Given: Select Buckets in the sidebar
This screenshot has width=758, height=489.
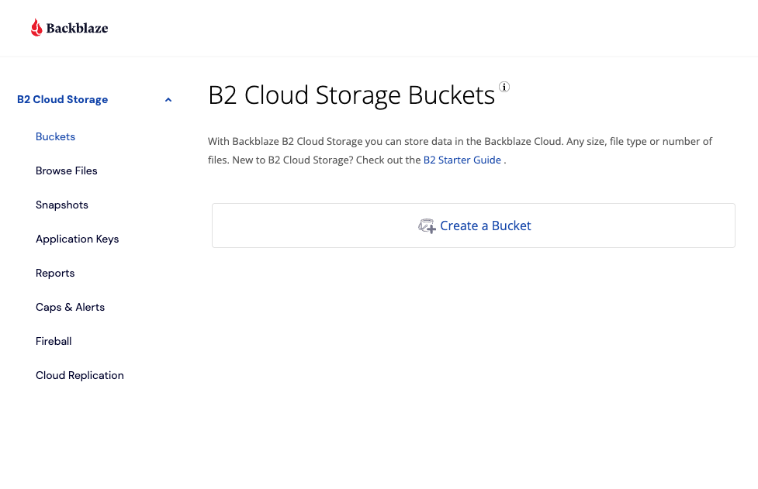Looking at the screenshot, I should pyautogui.click(x=55, y=136).
